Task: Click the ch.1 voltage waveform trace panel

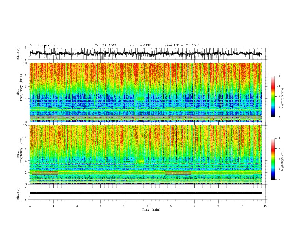Action: pyautogui.click(x=148, y=54)
